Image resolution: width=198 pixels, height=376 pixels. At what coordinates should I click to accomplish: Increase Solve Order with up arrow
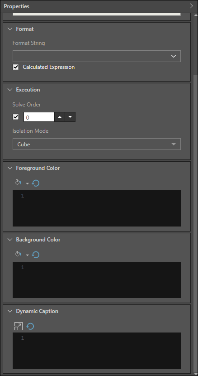tap(60, 117)
